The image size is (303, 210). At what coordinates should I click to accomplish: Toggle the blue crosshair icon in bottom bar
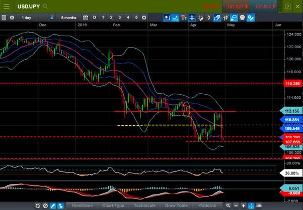click(x=251, y=206)
